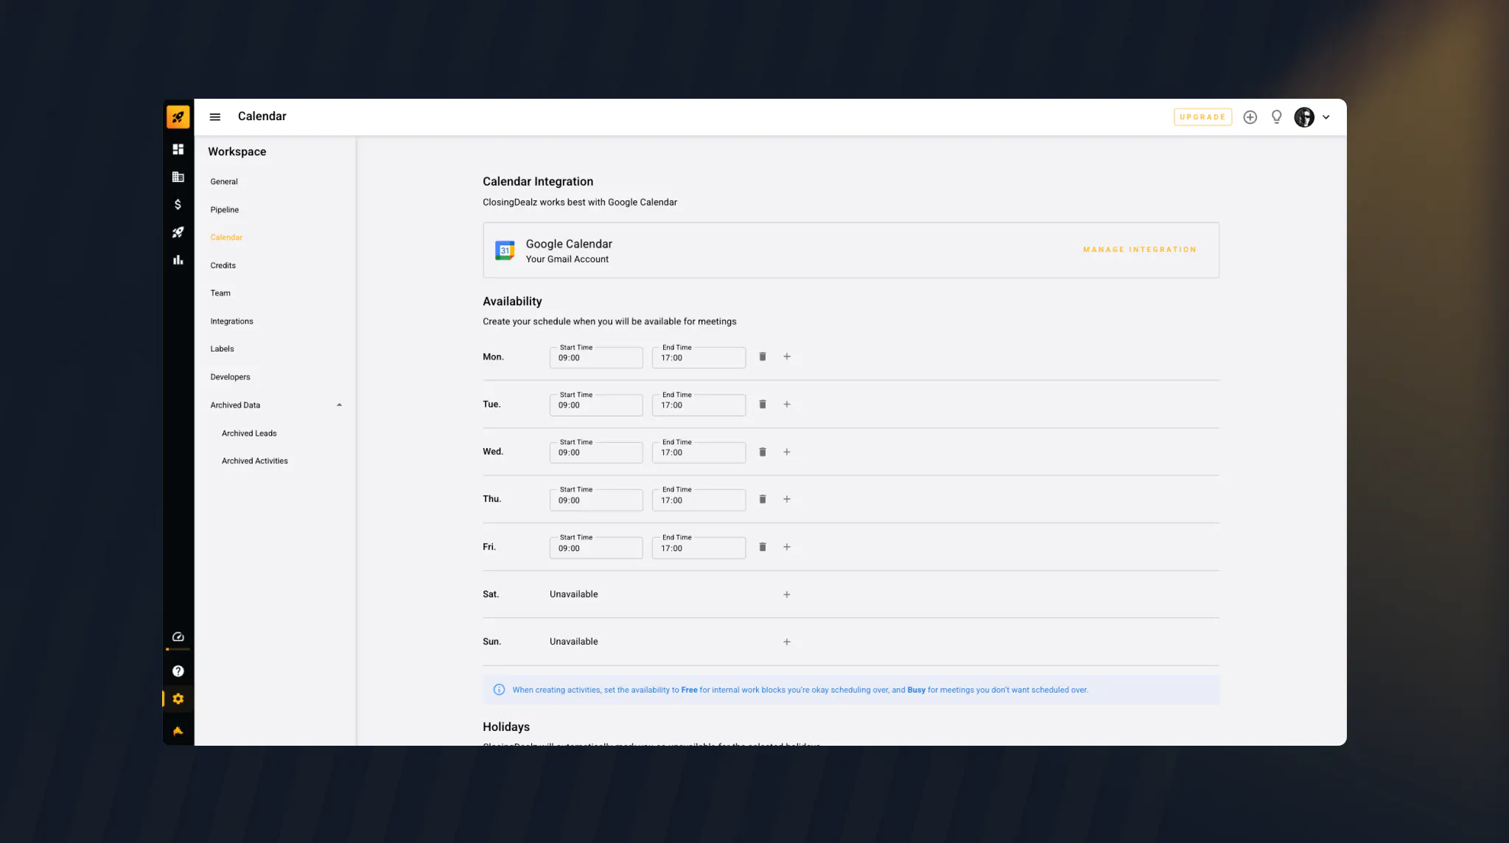Click the UPGRADE button

(1202, 117)
